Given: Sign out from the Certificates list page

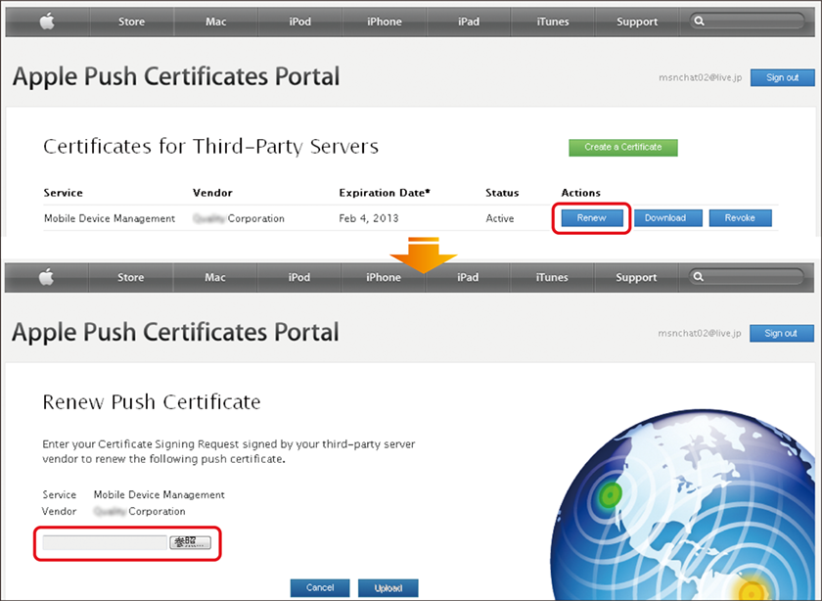Looking at the screenshot, I should click(782, 77).
